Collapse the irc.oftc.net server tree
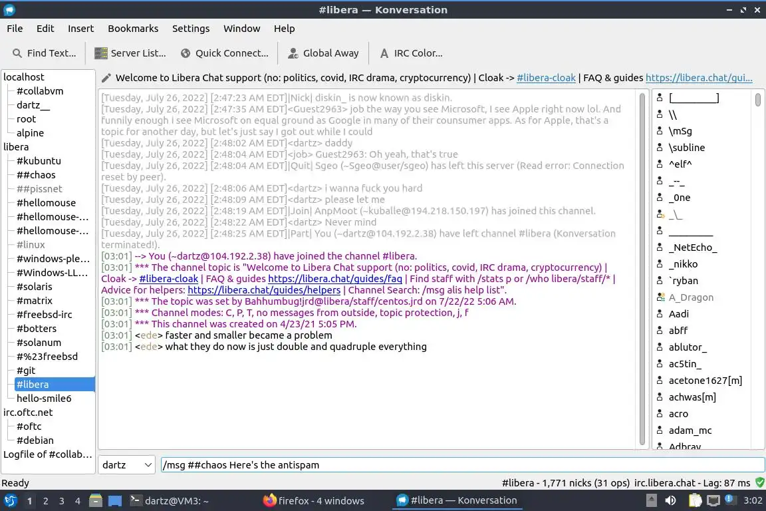 pos(28,413)
